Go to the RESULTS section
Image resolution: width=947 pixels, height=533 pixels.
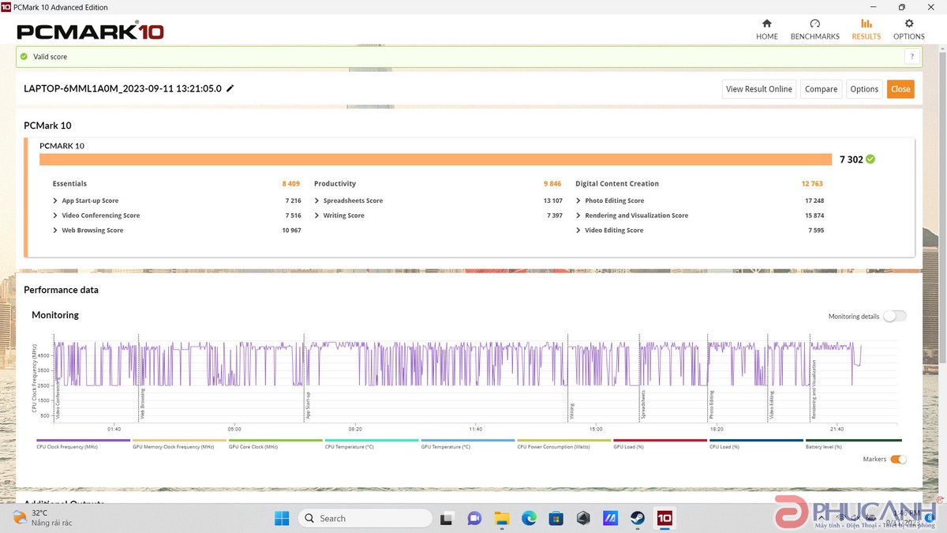(866, 29)
